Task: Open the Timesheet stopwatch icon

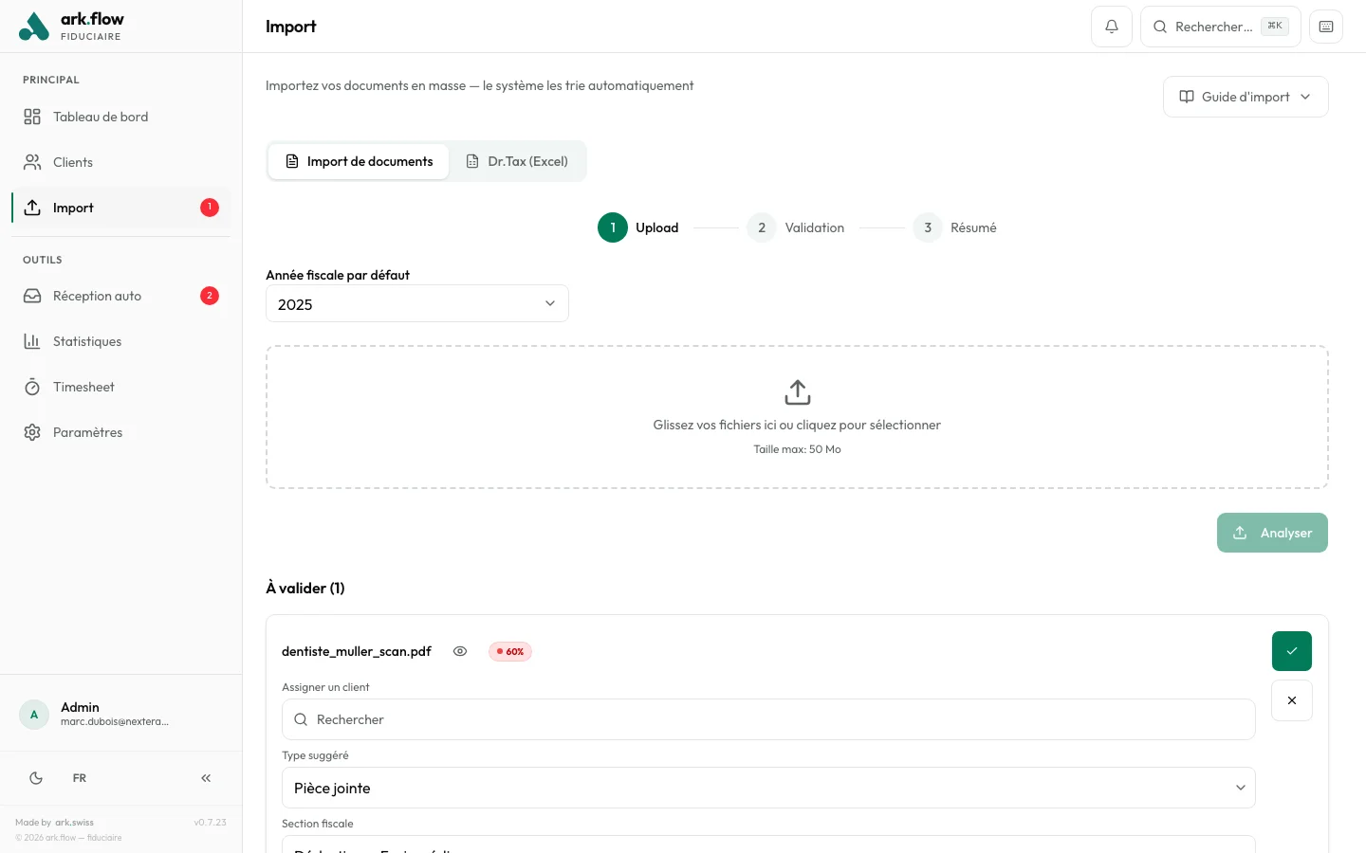Action: pos(32,387)
